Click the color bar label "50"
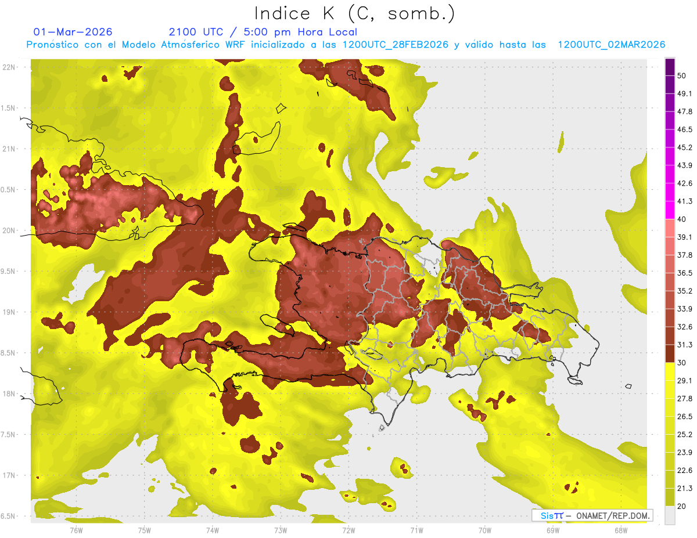 [x=681, y=76]
